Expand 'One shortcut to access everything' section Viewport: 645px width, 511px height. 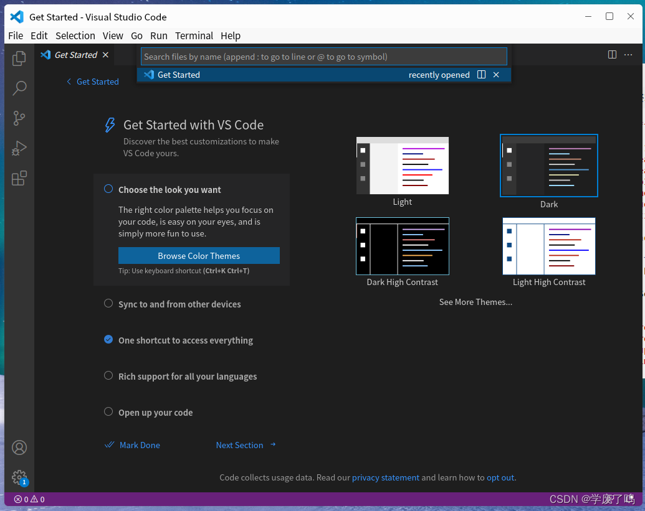[186, 340]
